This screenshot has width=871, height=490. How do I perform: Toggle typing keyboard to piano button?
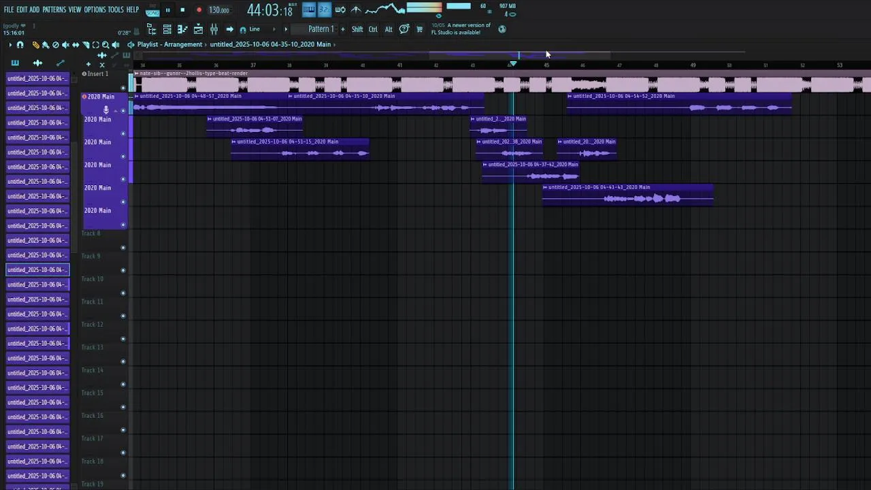pos(309,10)
